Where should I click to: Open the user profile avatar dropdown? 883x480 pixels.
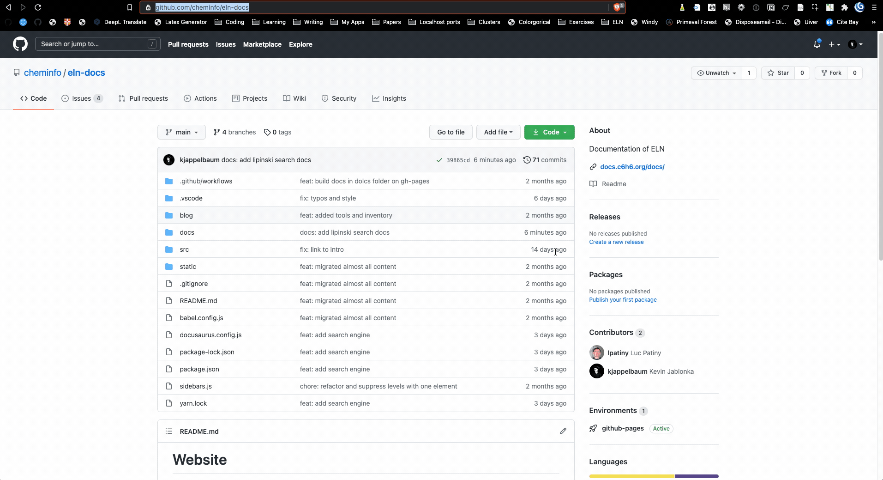click(855, 44)
